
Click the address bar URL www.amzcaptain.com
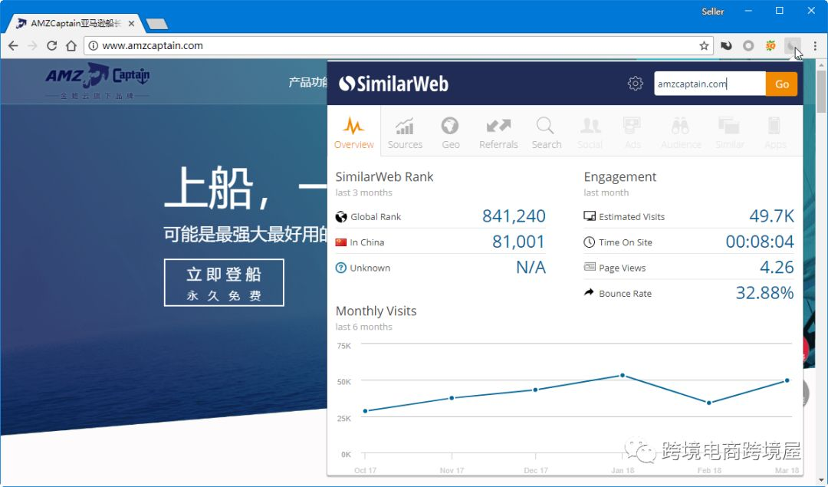point(153,46)
